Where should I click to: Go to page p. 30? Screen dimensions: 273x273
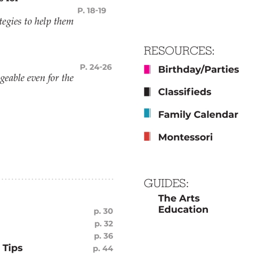103,211
